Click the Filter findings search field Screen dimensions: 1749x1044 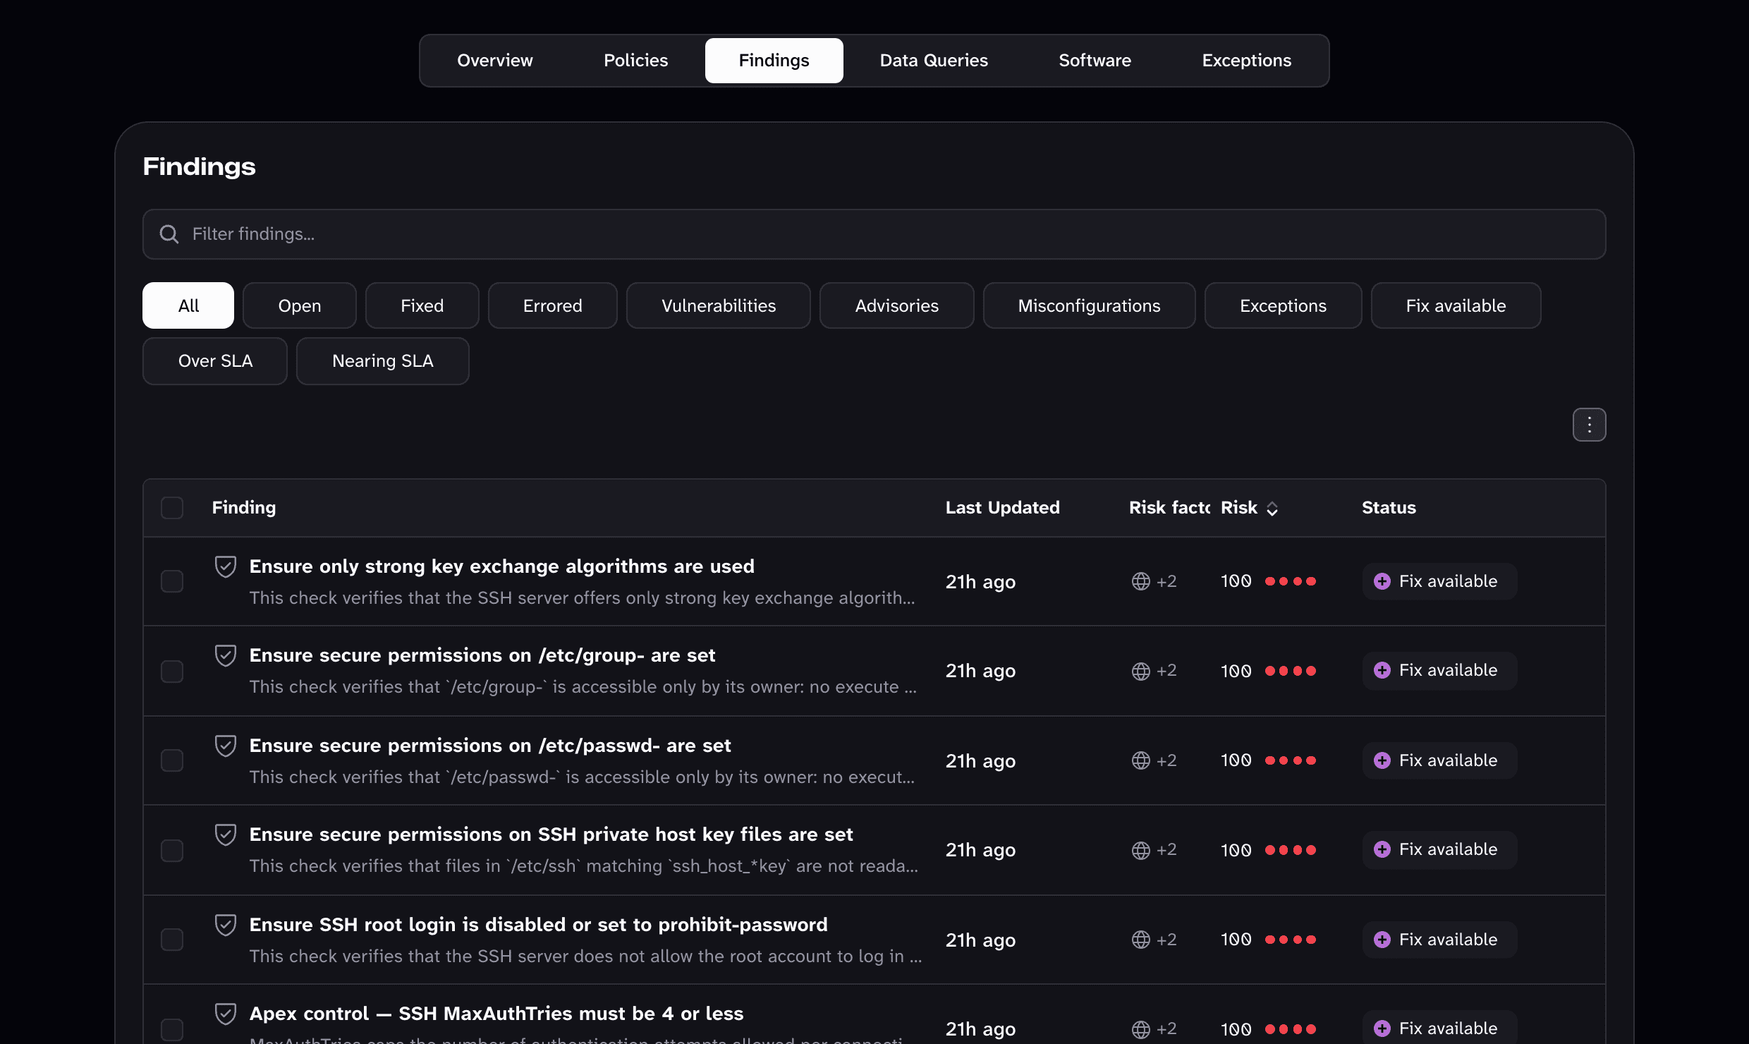[874, 234]
